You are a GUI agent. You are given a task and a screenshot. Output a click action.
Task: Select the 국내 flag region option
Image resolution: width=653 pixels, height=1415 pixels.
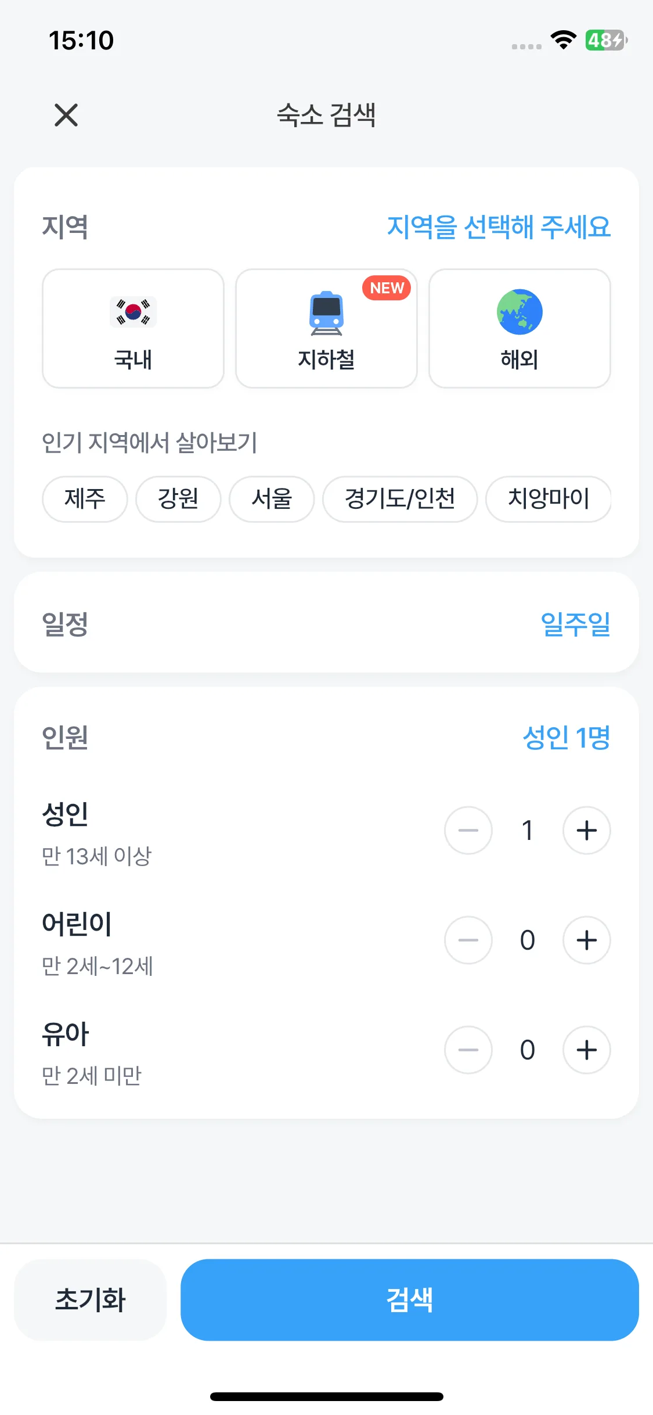coord(133,328)
